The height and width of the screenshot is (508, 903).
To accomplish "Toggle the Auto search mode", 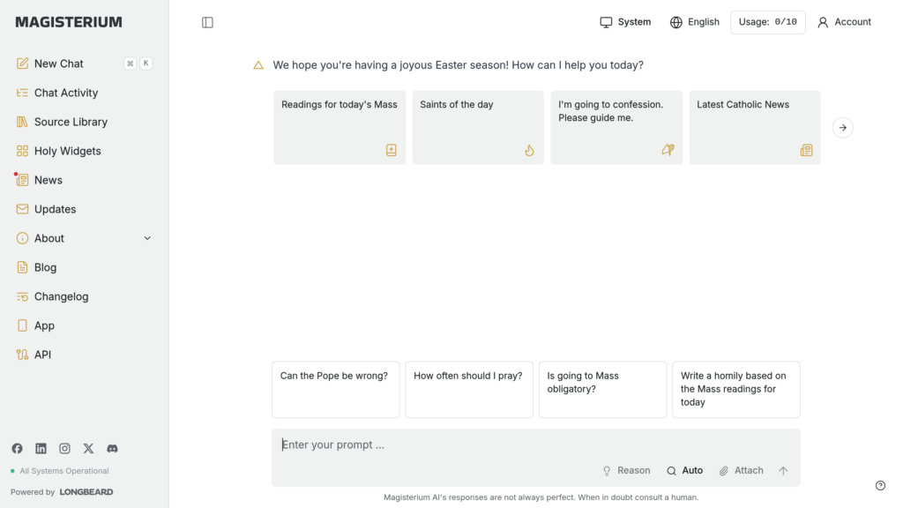I will pyautogui.click(x=684, y=471).
